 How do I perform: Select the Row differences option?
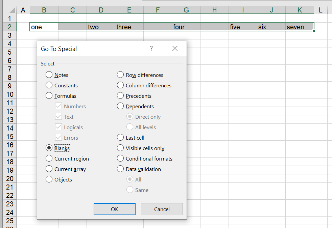coord(120,75)
